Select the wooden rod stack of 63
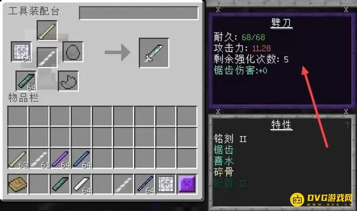357x211 pixels. click(18, 158)
